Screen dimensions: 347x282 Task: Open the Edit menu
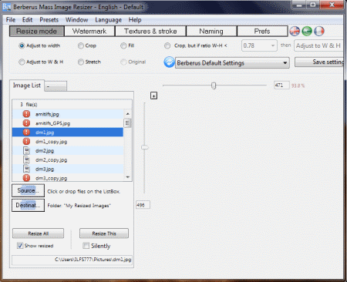(x=27, y=20)
